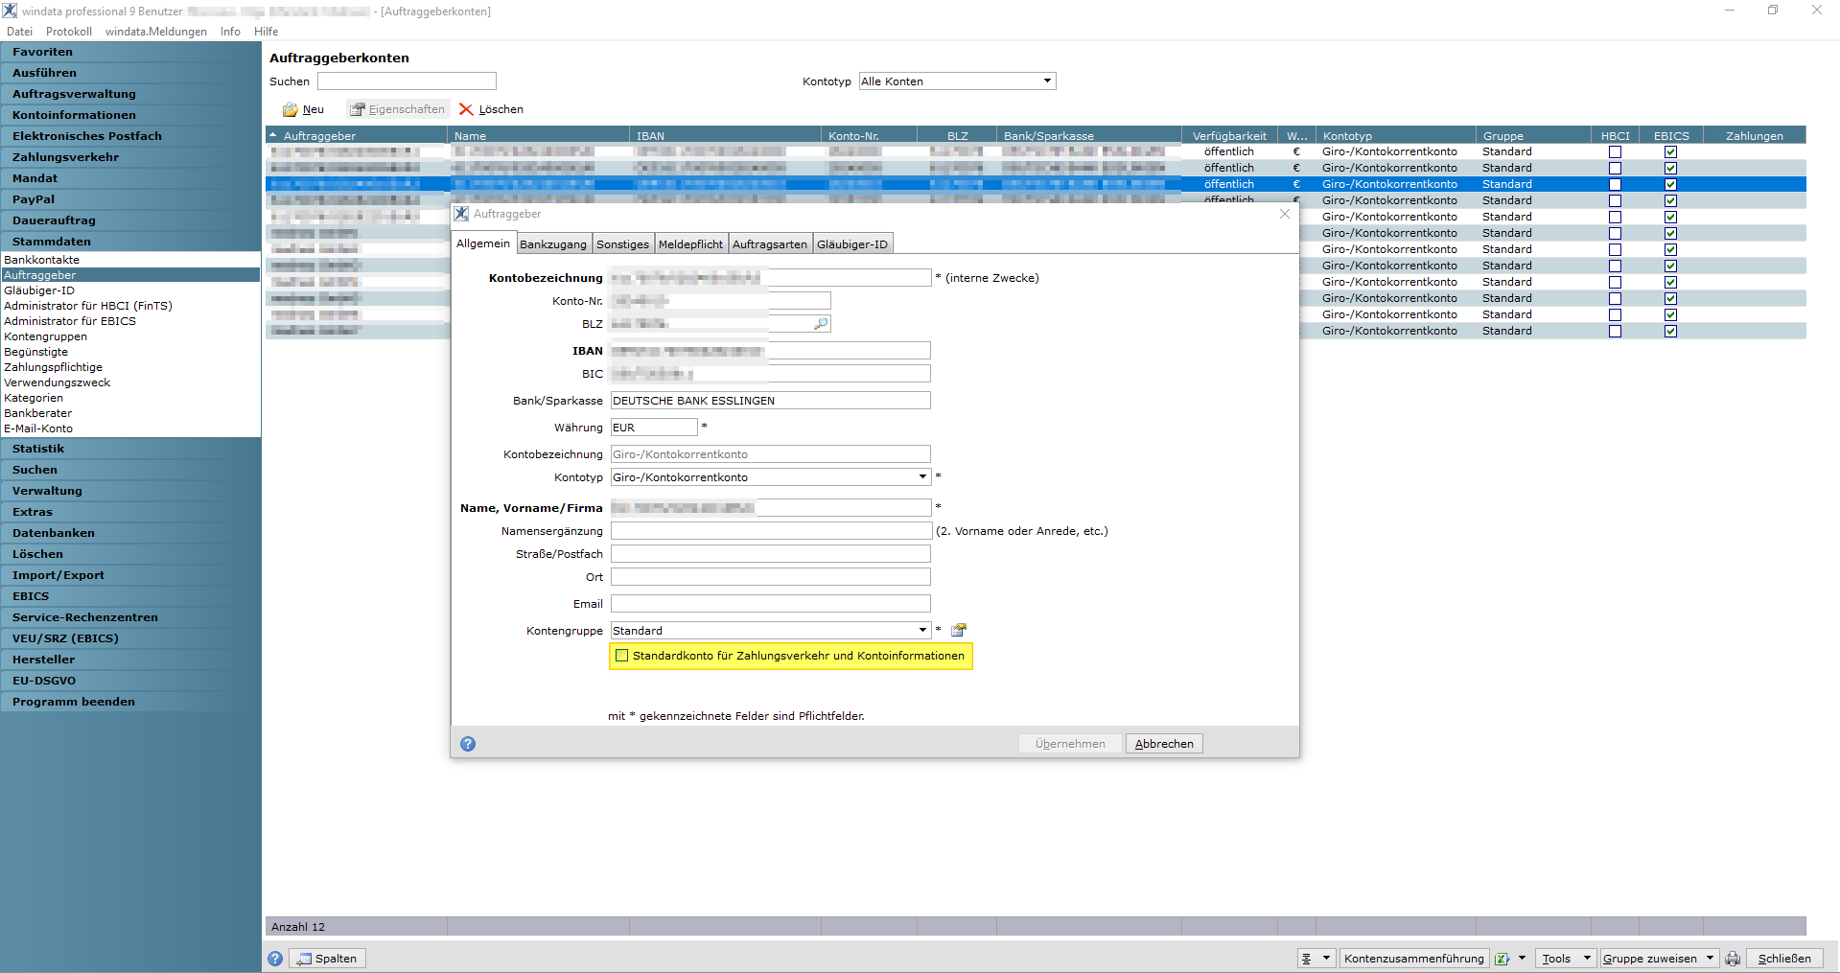
Task: Click the printer icon in the bottom bar
Action: (1733, 959)
